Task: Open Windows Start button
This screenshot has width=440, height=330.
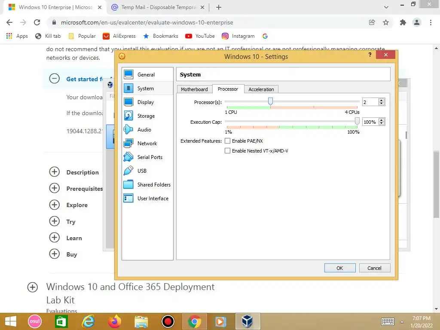Action: coord(11,321)
